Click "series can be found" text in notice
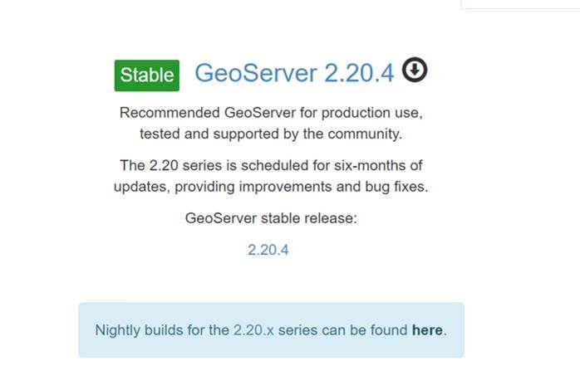This screenshot has width=580, height=385. point(343,330)
